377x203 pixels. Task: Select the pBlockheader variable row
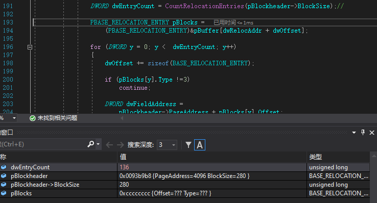(x=184, y=176)
